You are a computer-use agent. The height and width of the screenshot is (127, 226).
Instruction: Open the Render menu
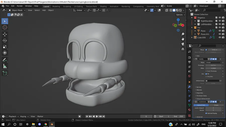[x=20, y=6]
